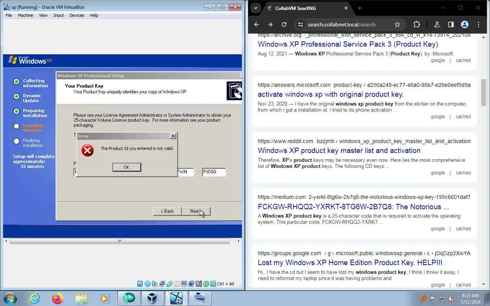Viewport: 490px width, 306px height.
Task: Open the VirtualBox Input menu
Action: click(x=59, y=15)
